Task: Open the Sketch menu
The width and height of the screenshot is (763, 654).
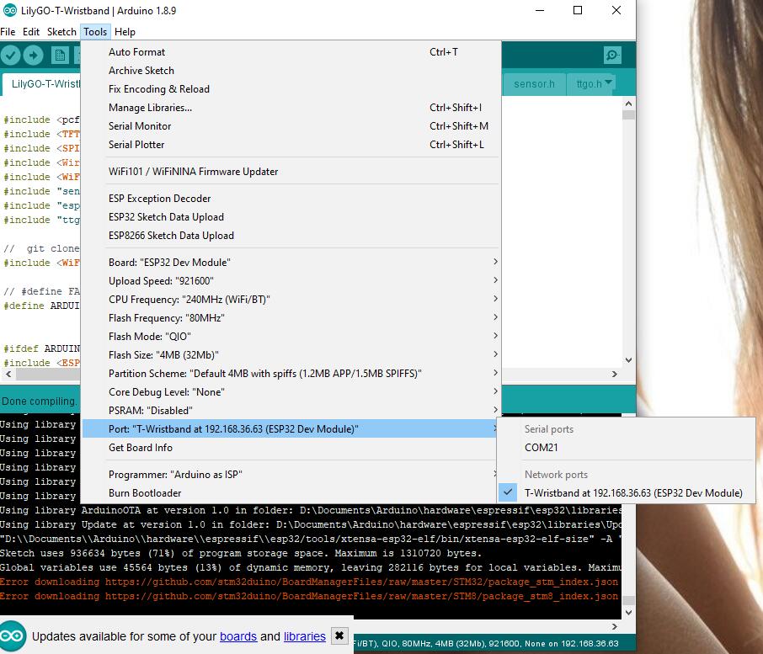Action: 61,32
